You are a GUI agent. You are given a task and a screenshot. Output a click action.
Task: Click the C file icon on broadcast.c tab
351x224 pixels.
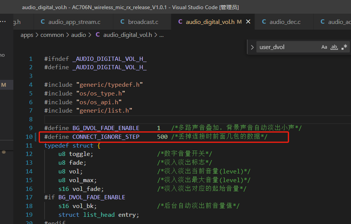pyautogui.click(x=122, y=22)
